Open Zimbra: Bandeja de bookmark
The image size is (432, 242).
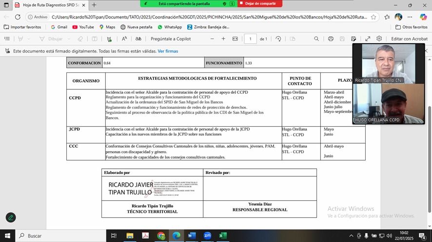click(x=208, y=27)
